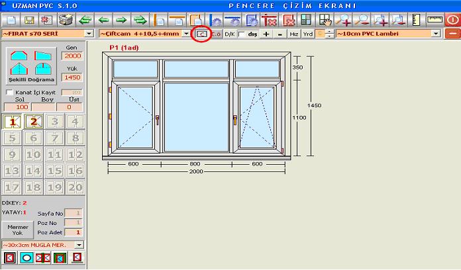Click in the Yük height field 1450
Screen dimensions: 461x270
click(72, 77)
